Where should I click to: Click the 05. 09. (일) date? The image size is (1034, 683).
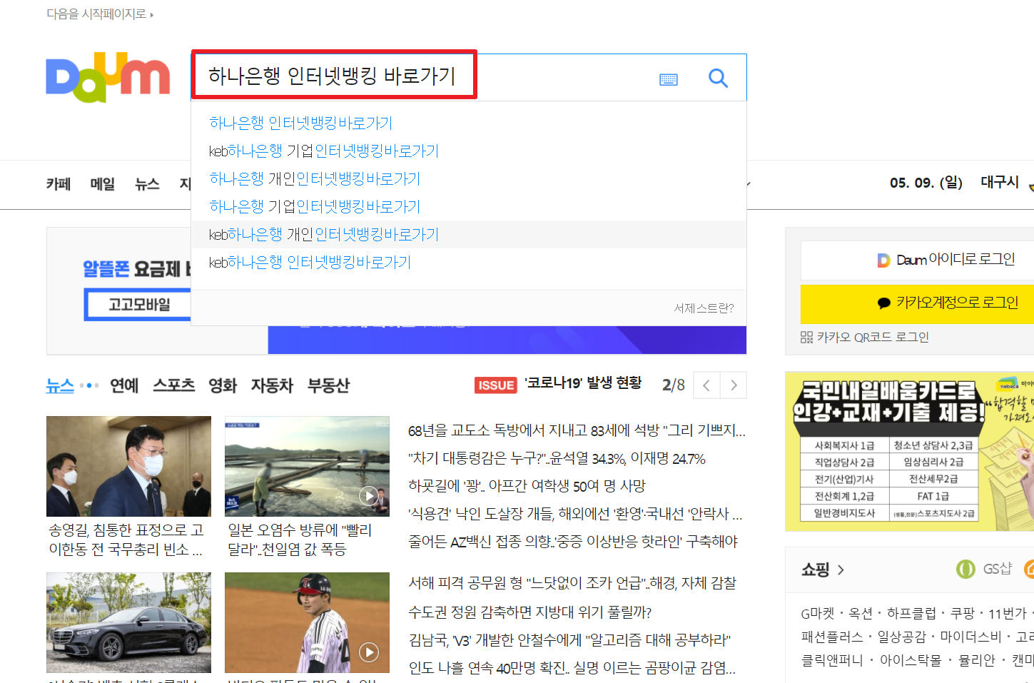pyautogui.click(x=926, y=183)
